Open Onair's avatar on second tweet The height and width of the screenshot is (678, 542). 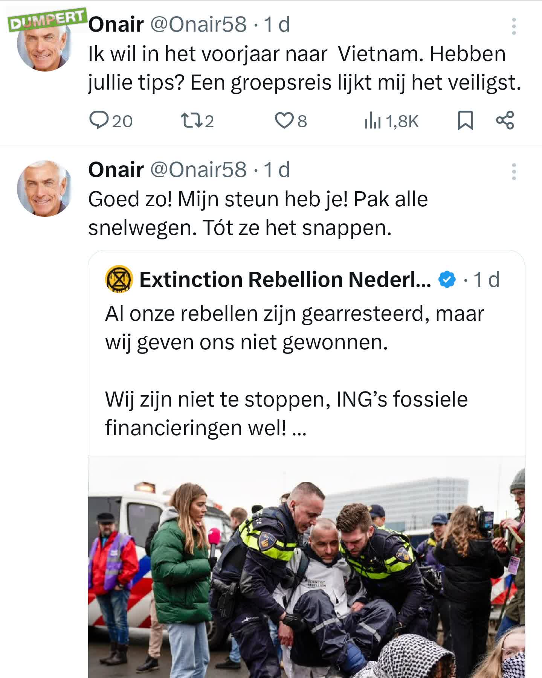pyautogui.click(x=44, y=188)
